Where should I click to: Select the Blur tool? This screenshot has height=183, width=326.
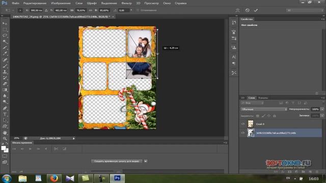[x=5, y=96]
